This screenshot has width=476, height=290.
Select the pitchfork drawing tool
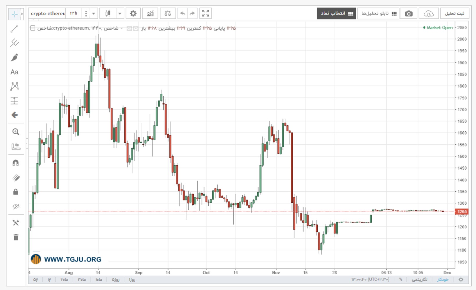point(15,43)
